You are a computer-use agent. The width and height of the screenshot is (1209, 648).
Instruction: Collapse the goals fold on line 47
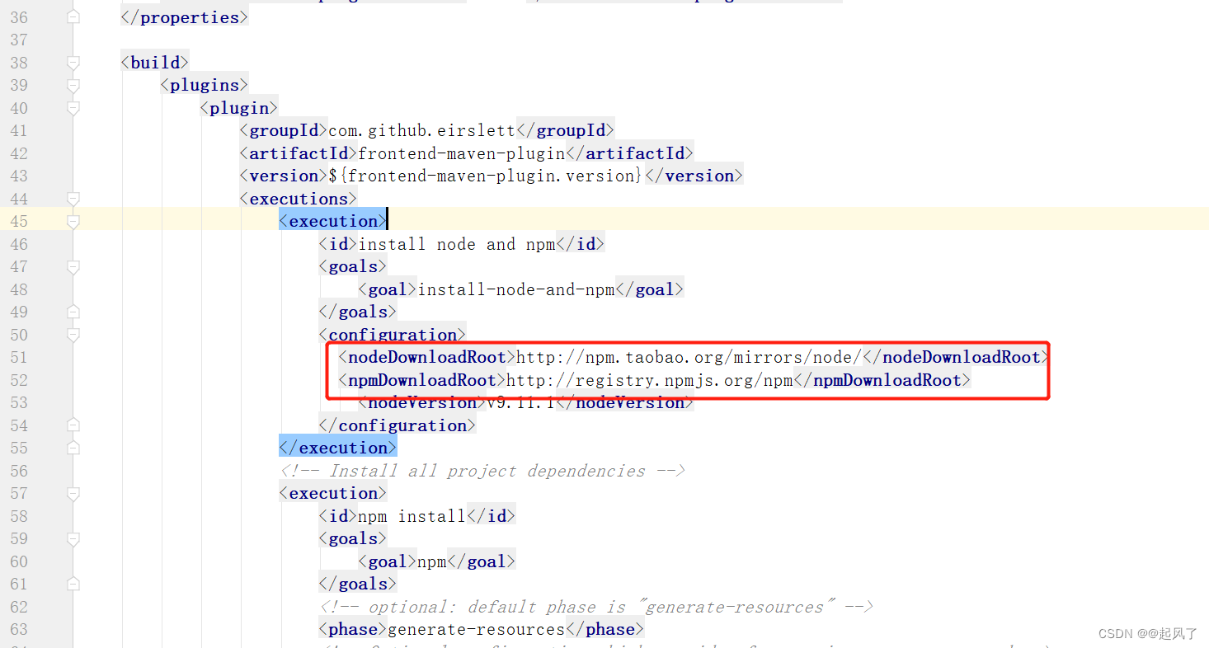73,266
